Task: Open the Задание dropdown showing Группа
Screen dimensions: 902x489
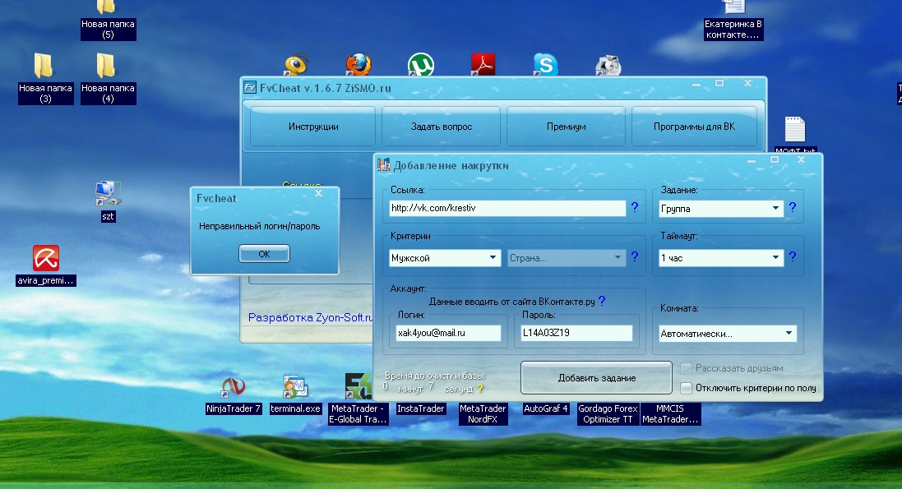Action: 721,208
